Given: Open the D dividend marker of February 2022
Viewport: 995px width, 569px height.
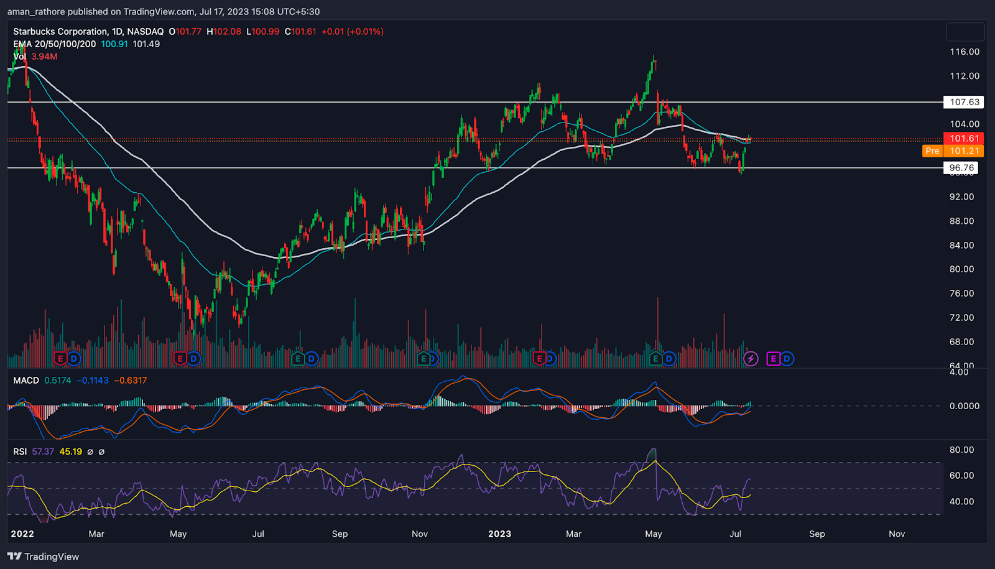Looking at the screenshot, I should pos(74,359).
